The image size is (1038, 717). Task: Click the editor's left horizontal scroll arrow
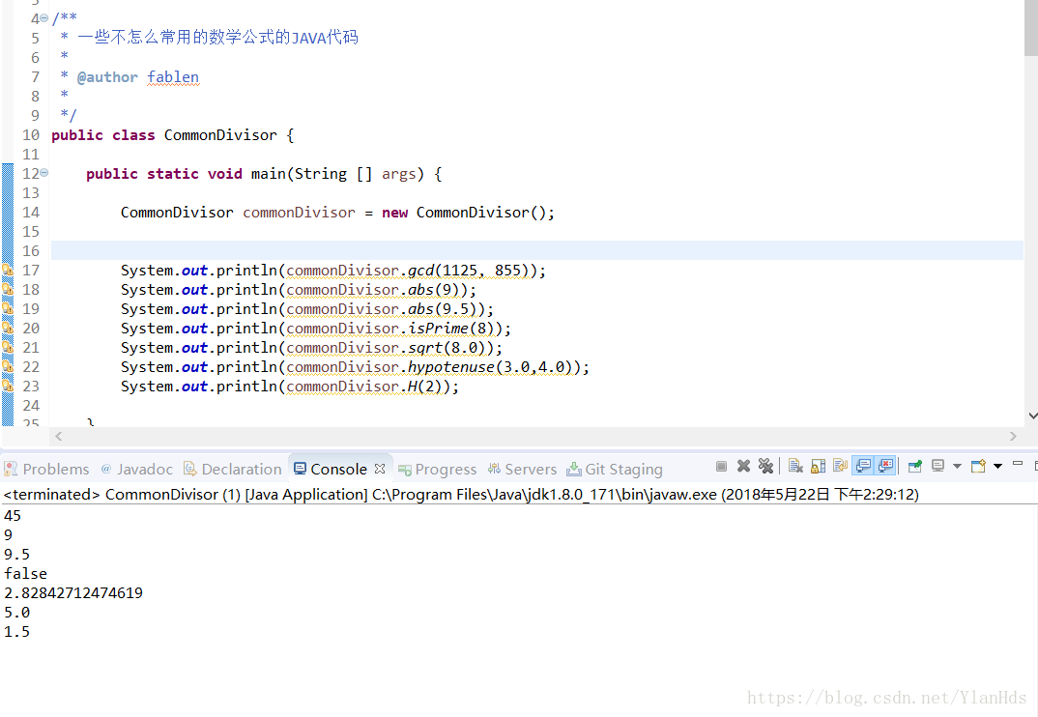click(59, 436)
